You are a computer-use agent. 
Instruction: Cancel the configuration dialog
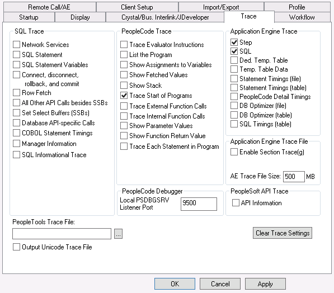(x=220, y=284)
